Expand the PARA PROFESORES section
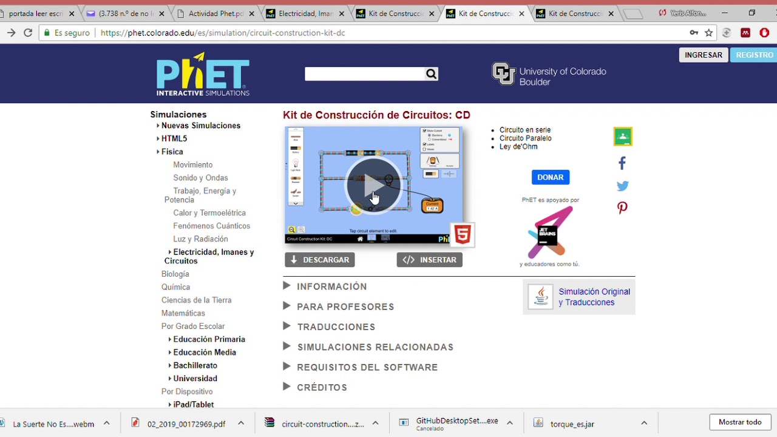This screenshot has height=437, width=777. pos(339,307)
